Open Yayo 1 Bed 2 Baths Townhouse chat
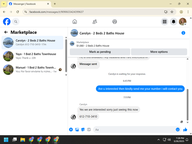The image size is (192, 144). click(32, 56)
